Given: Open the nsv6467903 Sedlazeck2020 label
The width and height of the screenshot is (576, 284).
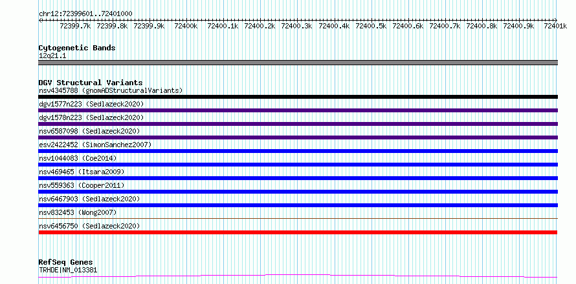Looking at the screenshot, I should pyautogui.click(x=89, y=199).
